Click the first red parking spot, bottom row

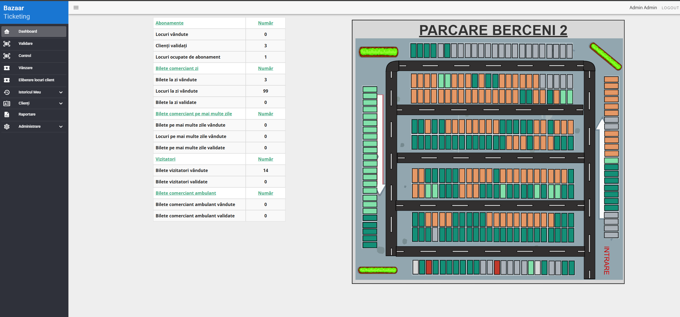click(429, 267)
